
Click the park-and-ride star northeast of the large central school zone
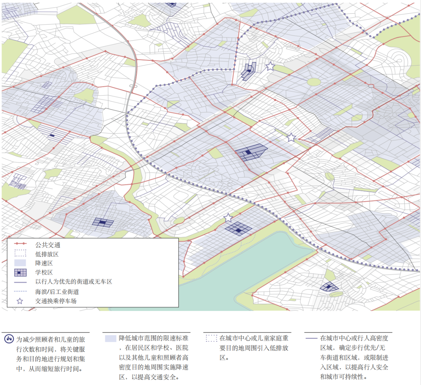click(291, 138)
